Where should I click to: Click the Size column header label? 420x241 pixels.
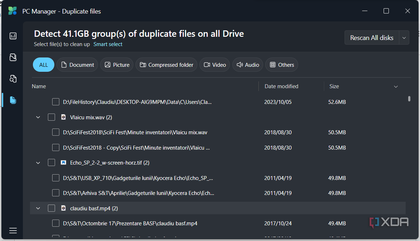pyautogui.click(x=334, y=86)
